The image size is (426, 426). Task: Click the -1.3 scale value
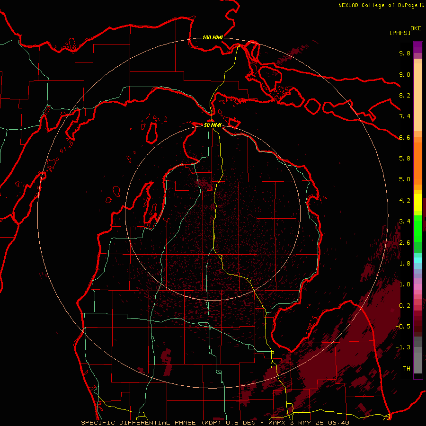pos(403,347)
